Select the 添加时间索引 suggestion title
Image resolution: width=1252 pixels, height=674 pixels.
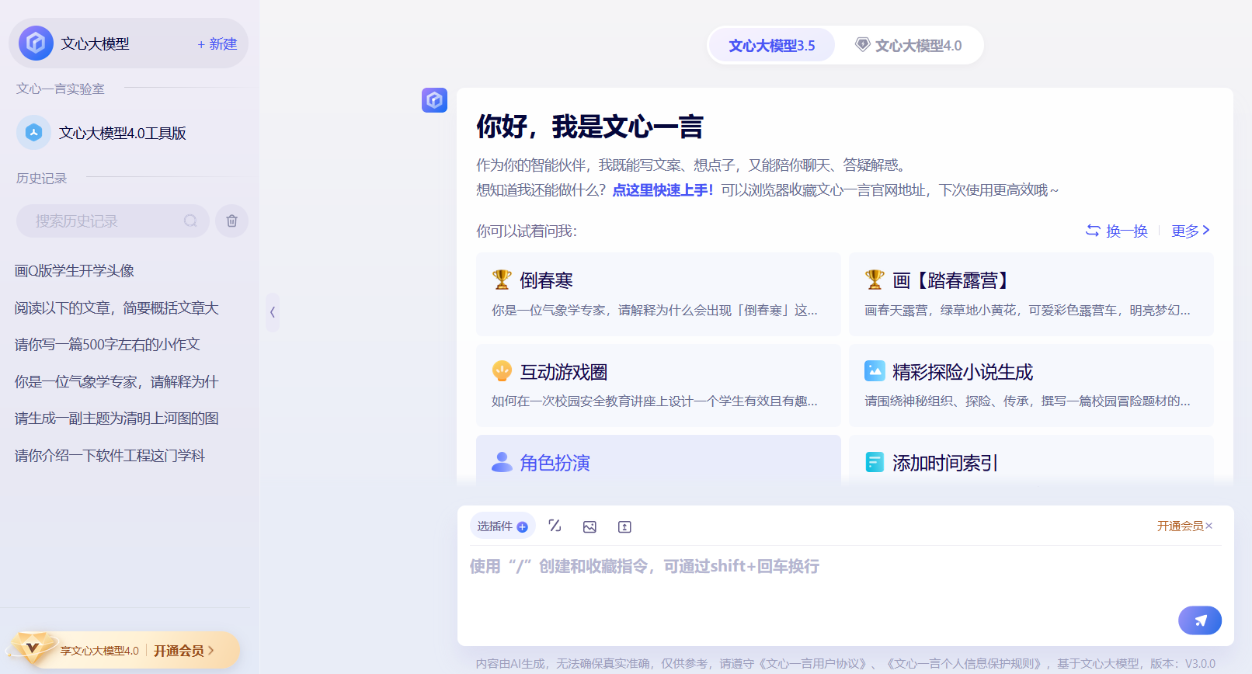click(x=945, y=463)
